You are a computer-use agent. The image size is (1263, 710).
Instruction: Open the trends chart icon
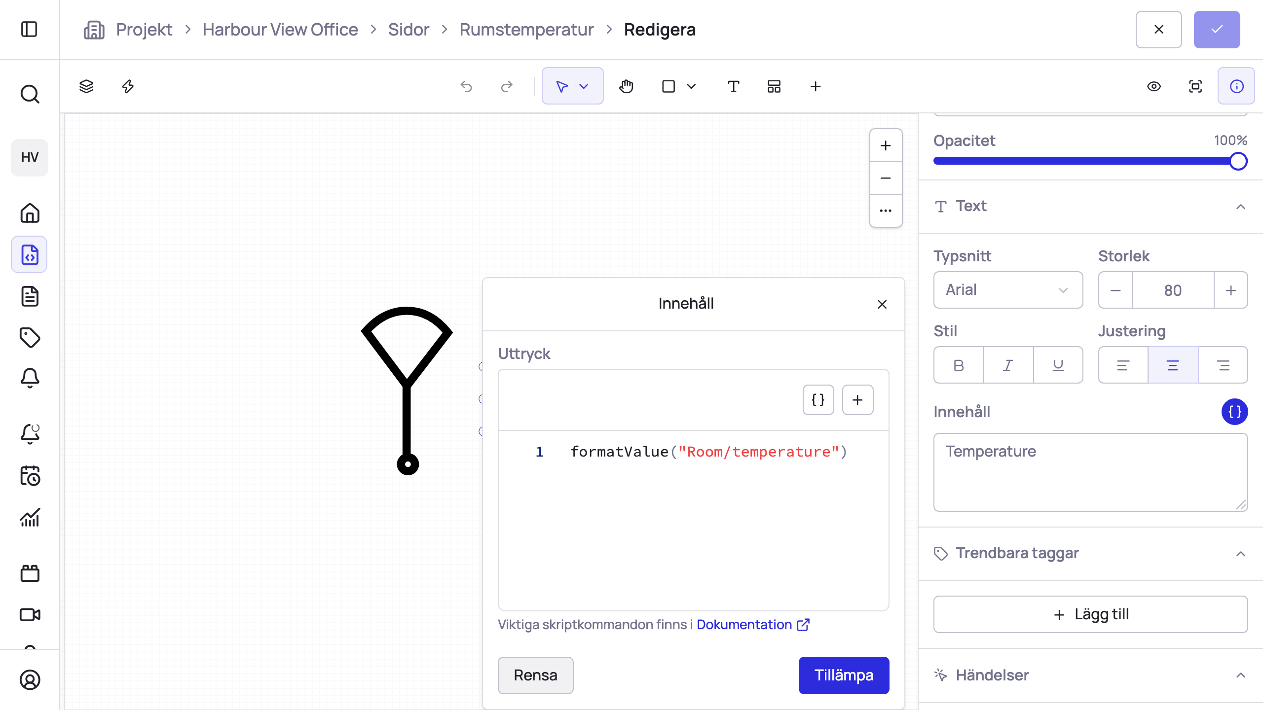[30, 517]
